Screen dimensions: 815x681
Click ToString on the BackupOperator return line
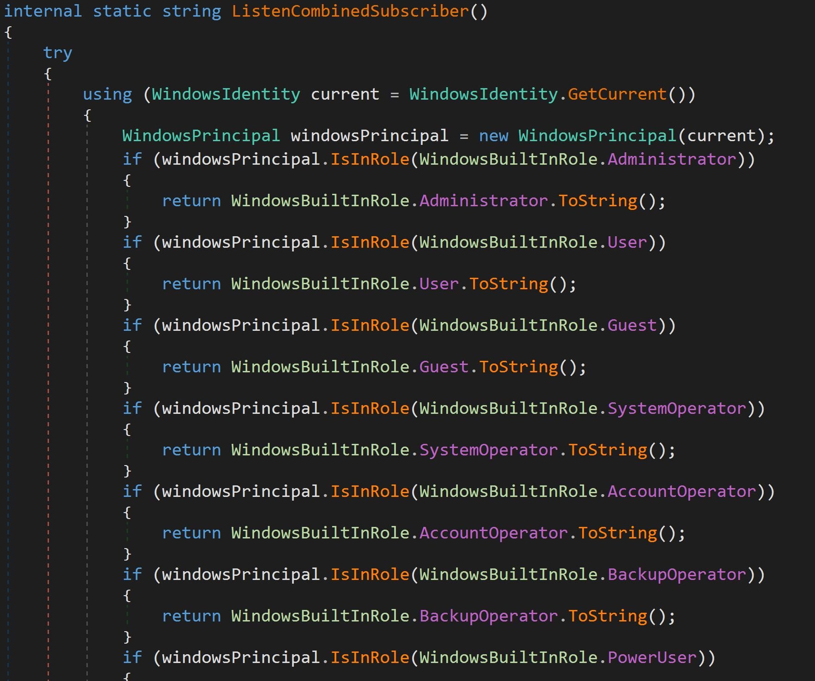point(608,616)
